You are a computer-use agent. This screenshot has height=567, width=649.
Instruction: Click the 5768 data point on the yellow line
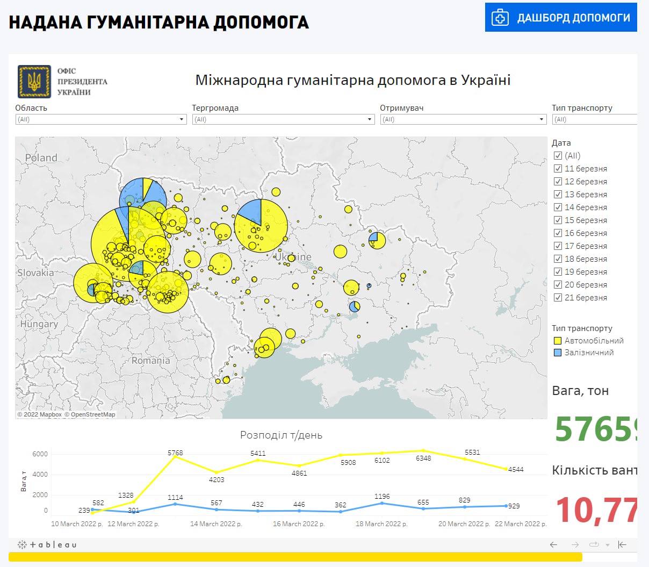(176, 456)
